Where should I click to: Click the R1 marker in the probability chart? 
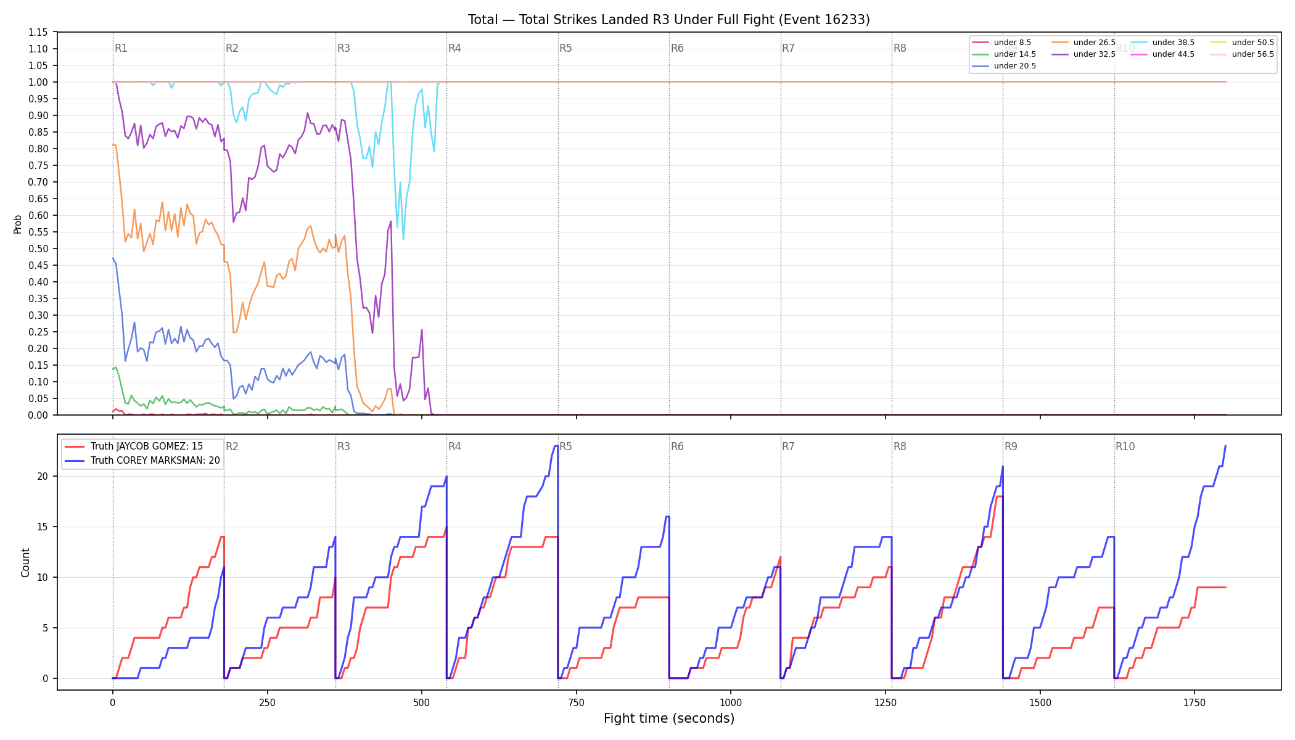click(x=121, y=48)
